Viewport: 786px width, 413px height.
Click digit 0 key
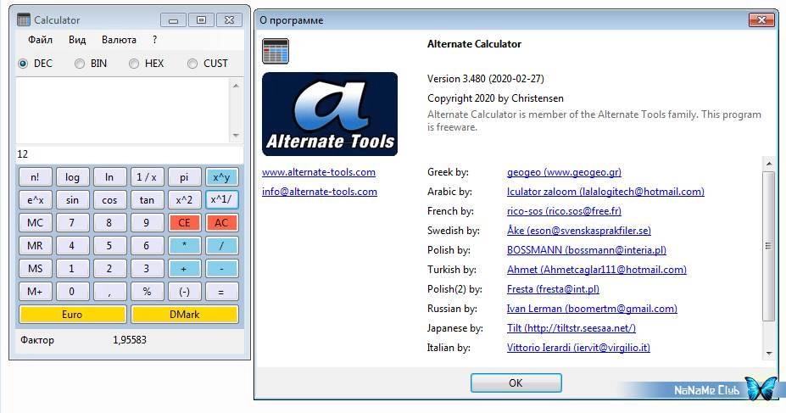tap(72, 291)
